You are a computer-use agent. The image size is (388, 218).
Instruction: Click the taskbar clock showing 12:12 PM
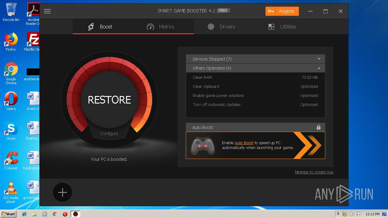click(373, 214)
